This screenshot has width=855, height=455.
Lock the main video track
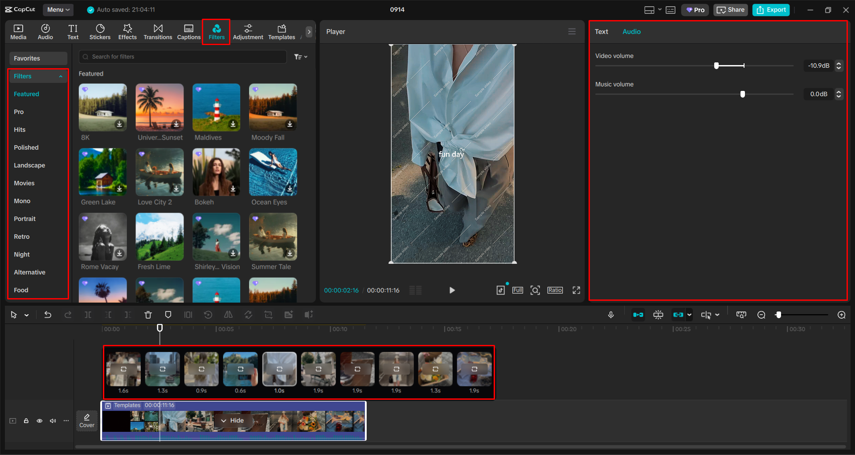(26, 421)
